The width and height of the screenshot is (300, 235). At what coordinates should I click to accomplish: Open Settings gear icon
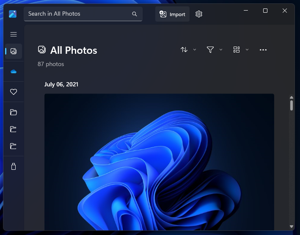tap(199, 14)
